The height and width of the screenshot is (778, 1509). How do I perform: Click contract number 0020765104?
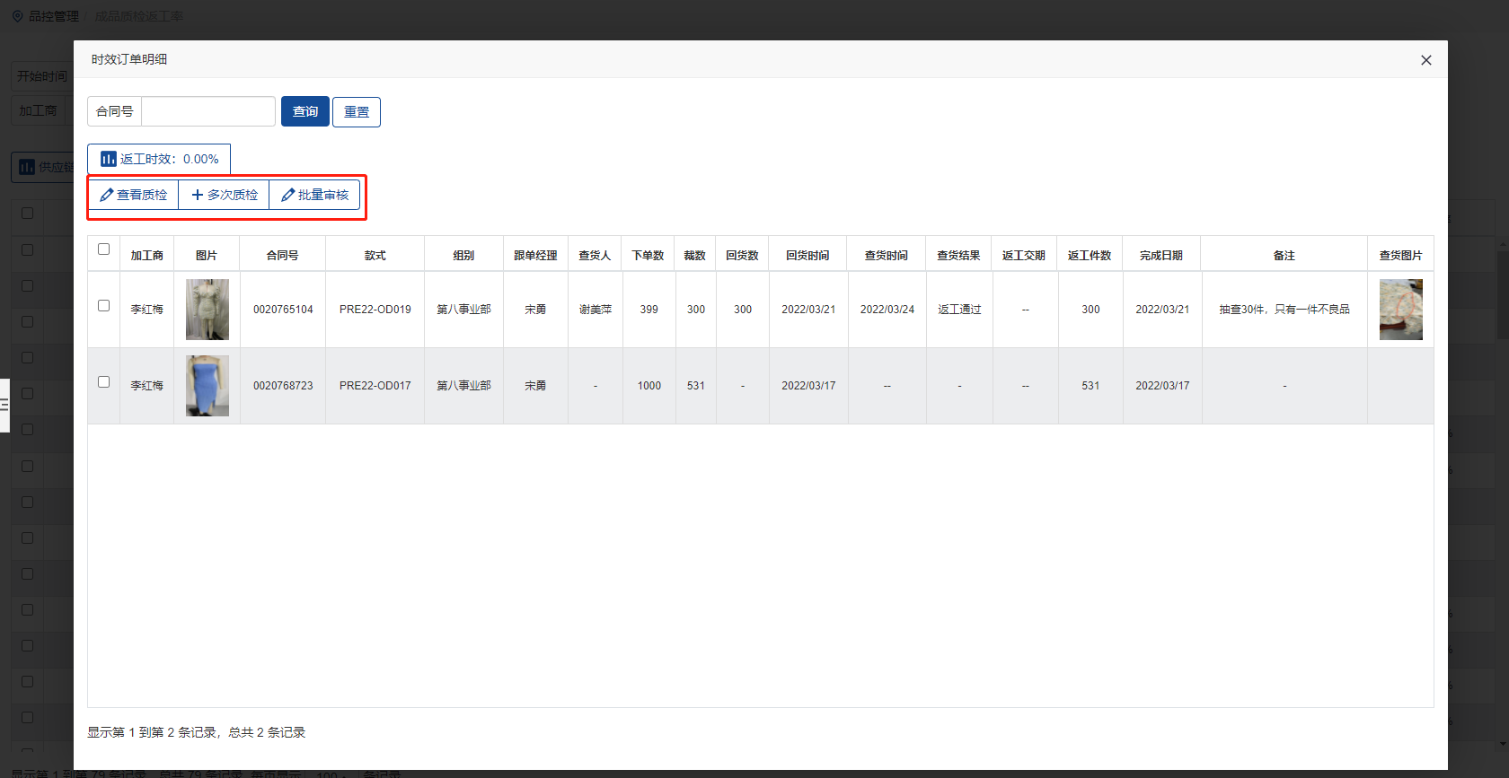(x=283, y=310)
